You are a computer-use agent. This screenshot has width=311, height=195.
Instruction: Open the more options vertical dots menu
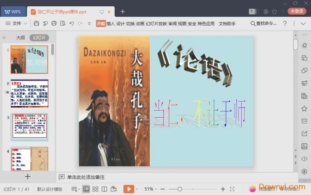point(294,24)
